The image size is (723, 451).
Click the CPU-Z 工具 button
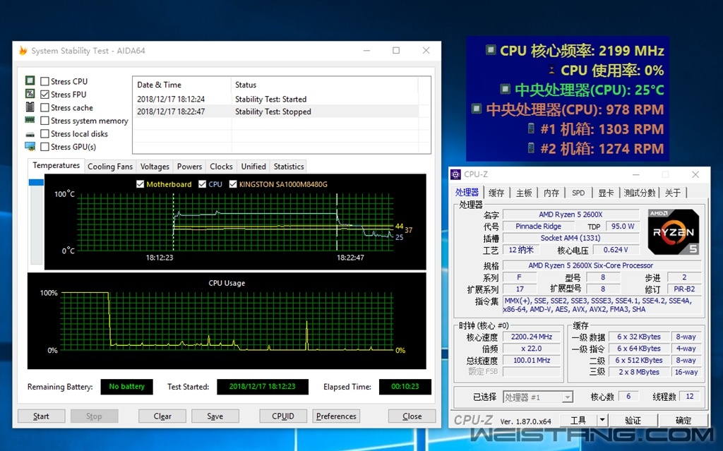578,420
